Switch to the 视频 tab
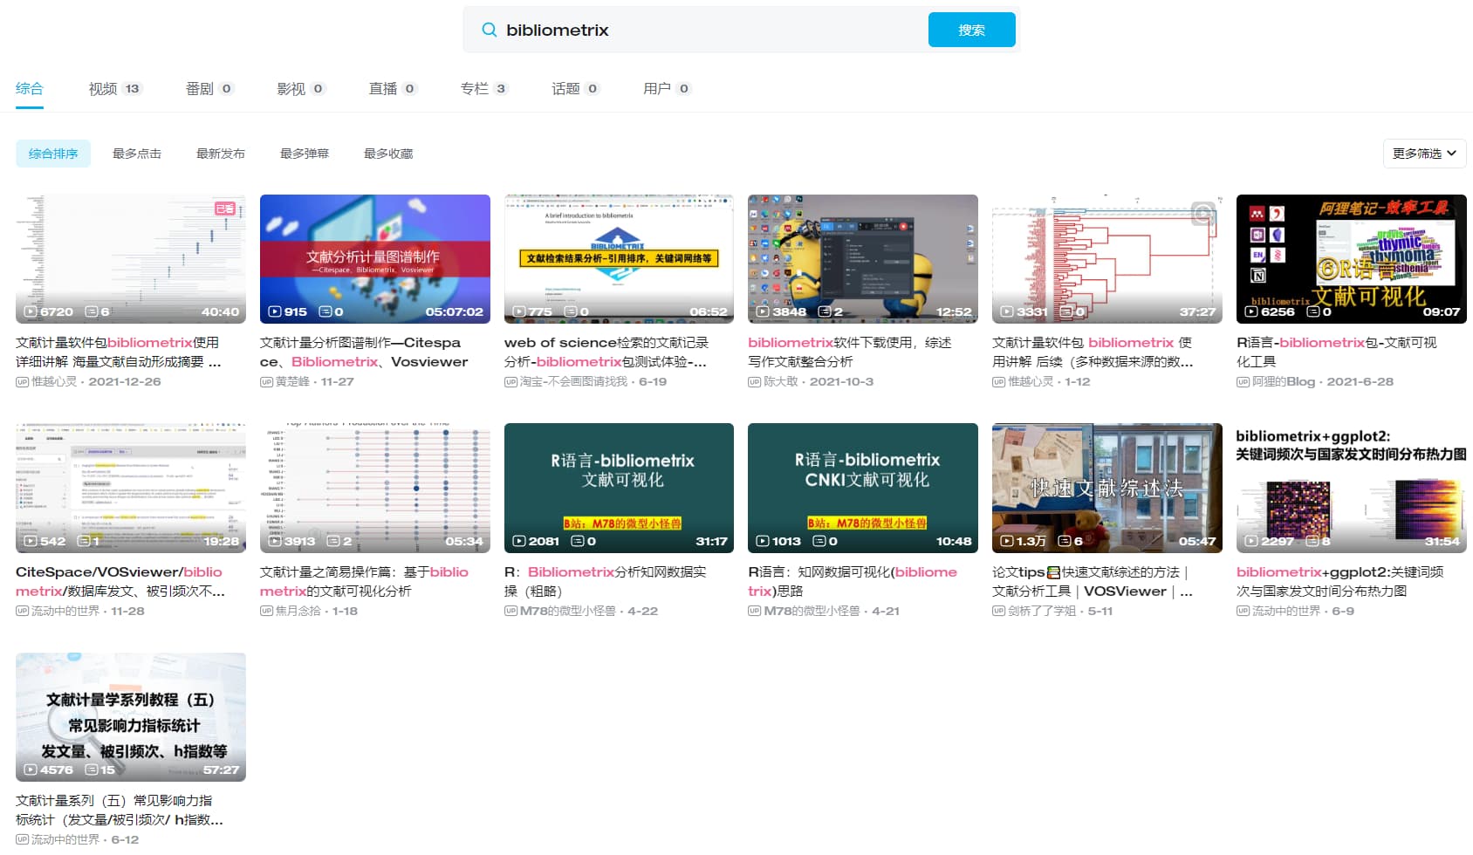This screenshot has width=1473, height=855. tap(114, 88)
